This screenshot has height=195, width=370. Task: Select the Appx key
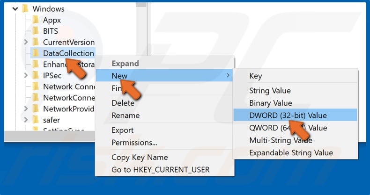pyautogui.click(x=52, y=20)
